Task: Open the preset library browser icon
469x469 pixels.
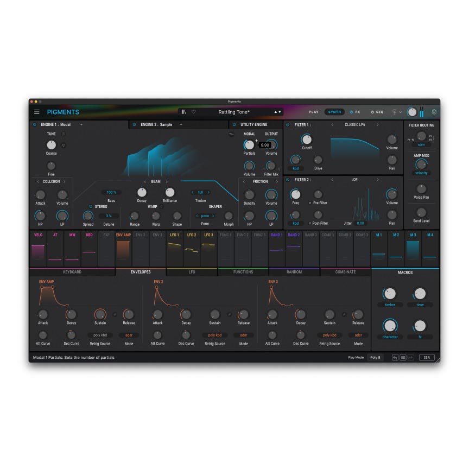Action: (x=183, y=112)
